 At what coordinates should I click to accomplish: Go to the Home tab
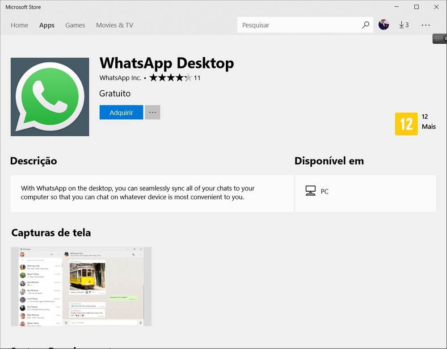[x=19, y=25]
